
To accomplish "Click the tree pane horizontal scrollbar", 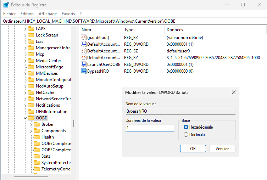I will tap(35, 176).
